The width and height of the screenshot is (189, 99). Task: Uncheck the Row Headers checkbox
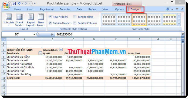50,17
